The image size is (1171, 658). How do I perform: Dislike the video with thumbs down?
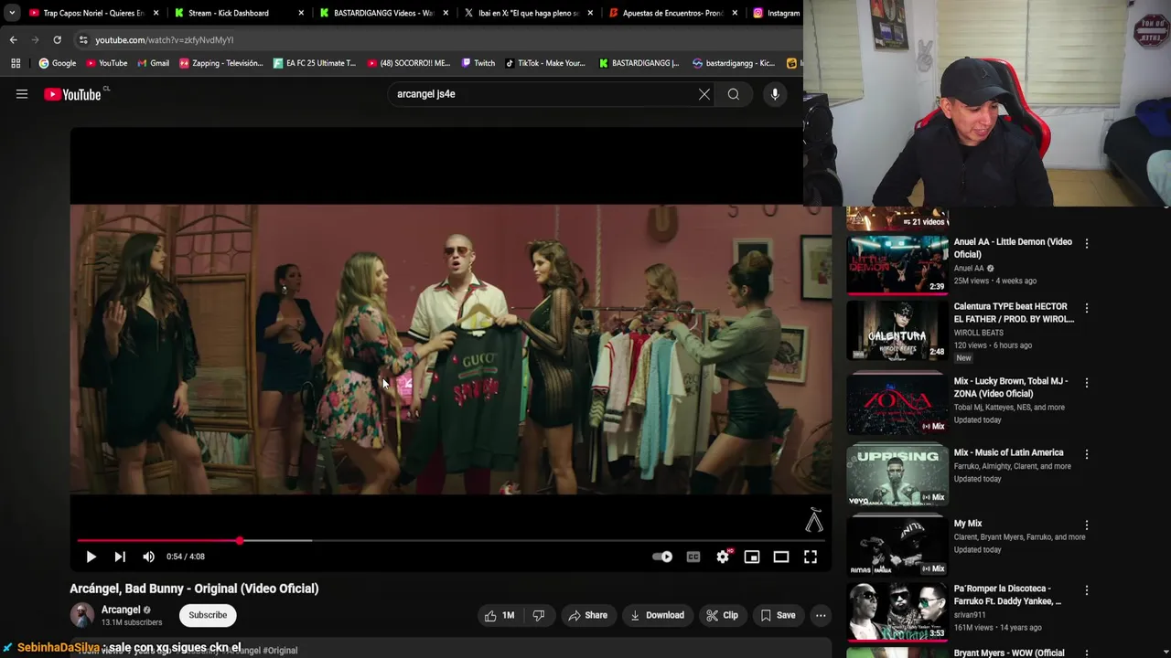tap(539, 615)
